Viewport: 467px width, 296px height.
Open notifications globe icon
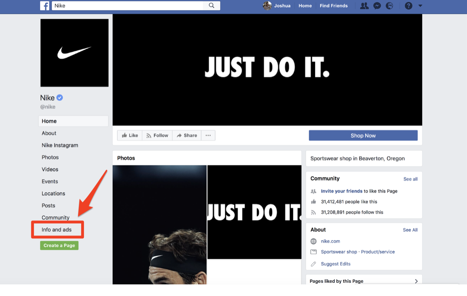[x=389, y=6]
